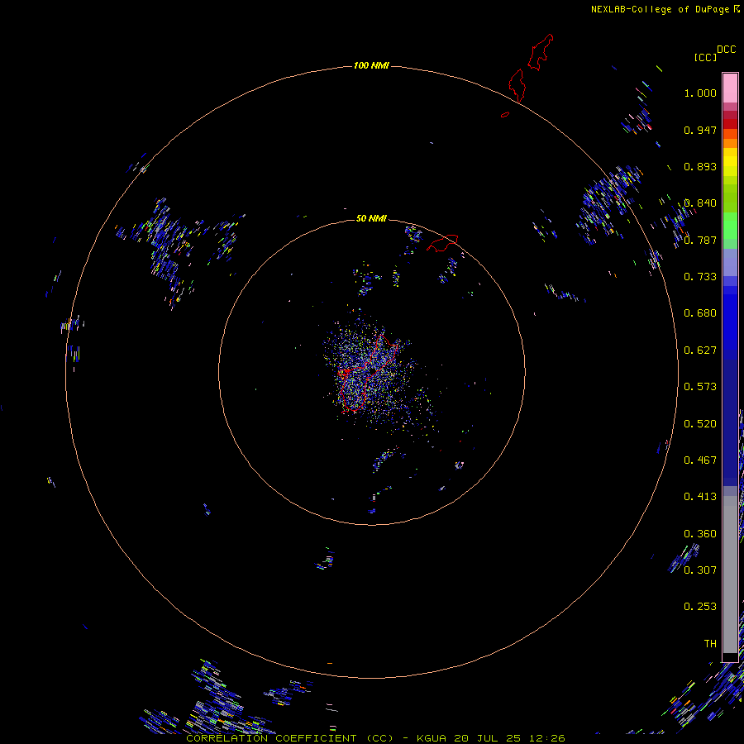Click the DCC label above the color bar
The image size is (744, 744).
point(726,50)
